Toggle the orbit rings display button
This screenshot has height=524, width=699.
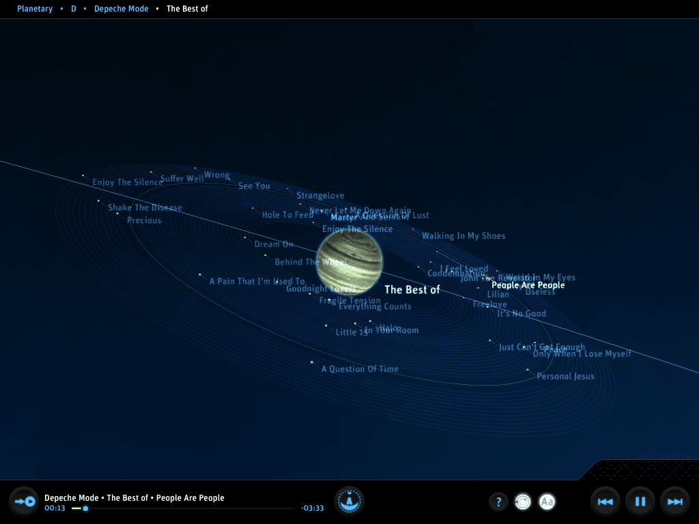click(523, 502)
